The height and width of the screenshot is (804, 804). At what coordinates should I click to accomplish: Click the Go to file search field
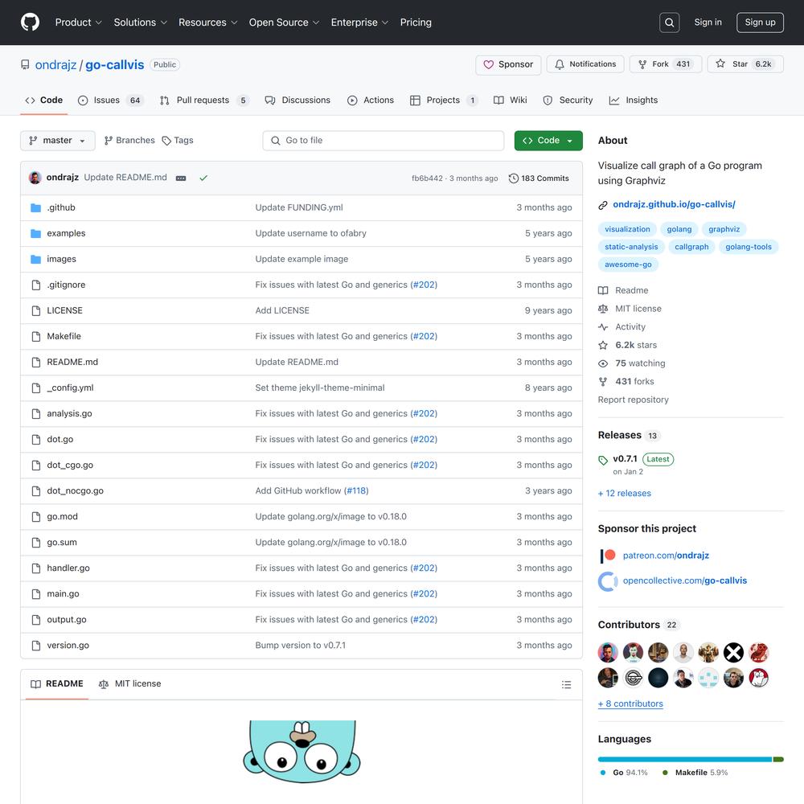[x=383, y=141]
